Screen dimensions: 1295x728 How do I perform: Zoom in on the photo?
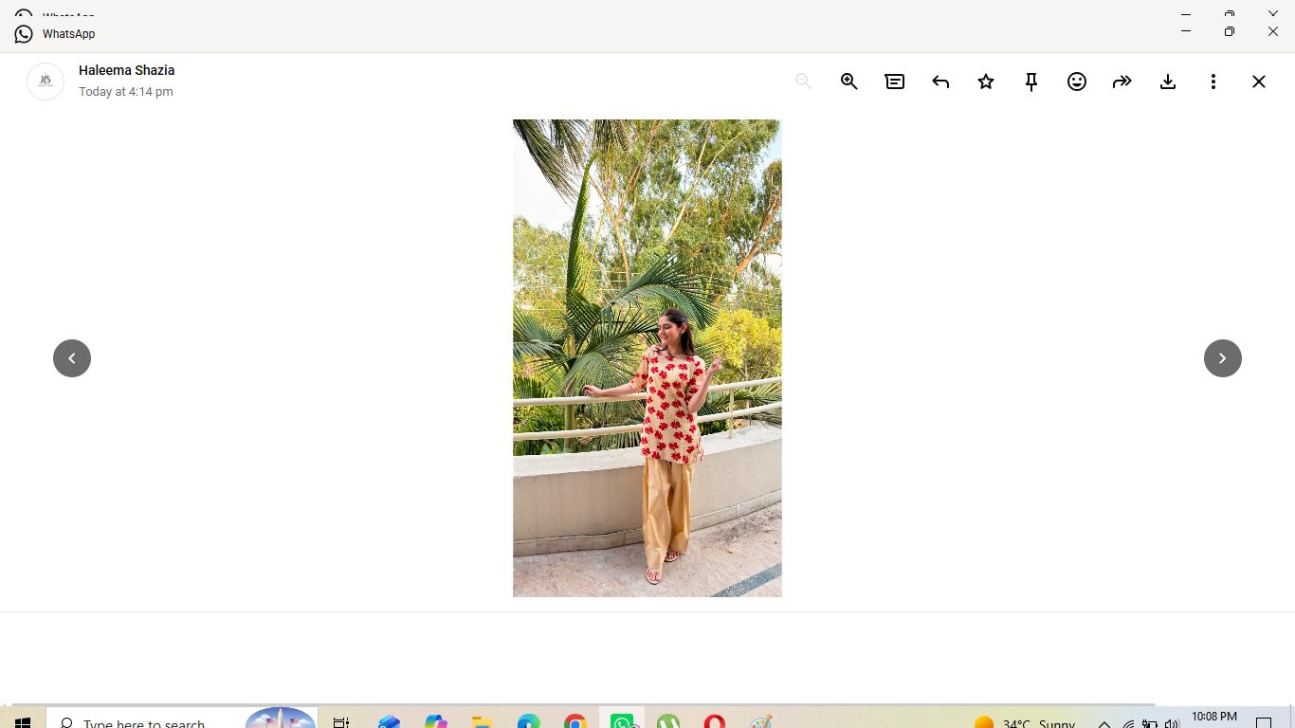[x=848, y=82]
